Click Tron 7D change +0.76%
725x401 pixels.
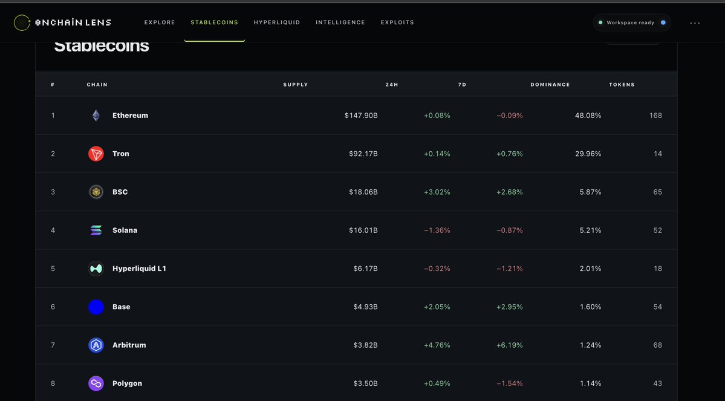[x=510, y=154]
